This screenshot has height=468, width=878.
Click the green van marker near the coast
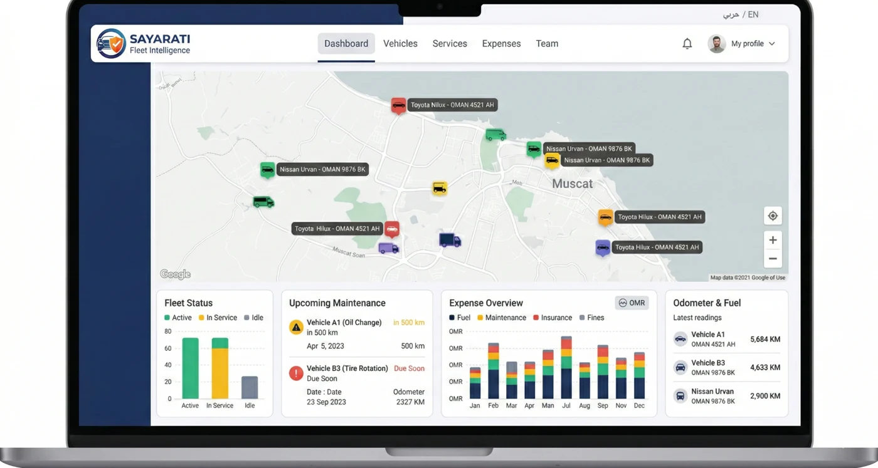[496, 135]
